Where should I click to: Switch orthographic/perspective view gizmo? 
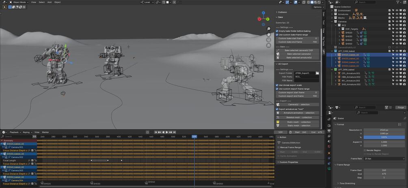point(269,45)
